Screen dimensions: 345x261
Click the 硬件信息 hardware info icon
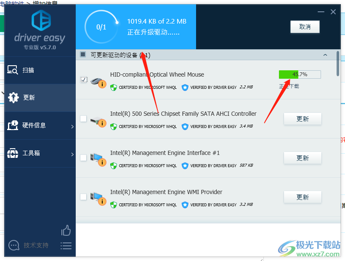click(x=13, y=125)
